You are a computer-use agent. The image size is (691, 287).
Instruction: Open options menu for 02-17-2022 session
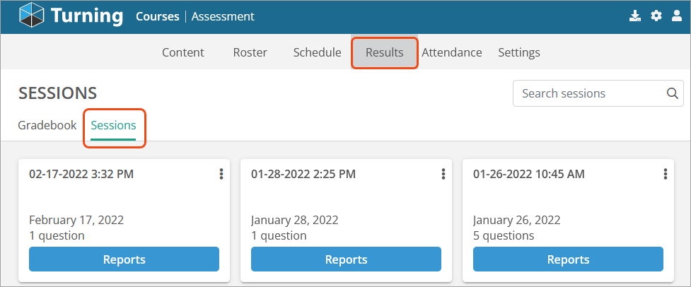pos(221,175)
